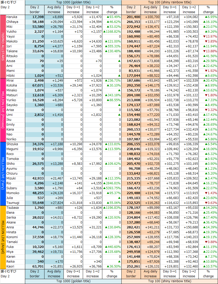
Task: Select Akane's Top 100 change 36.42%
Action: (208, 222)
